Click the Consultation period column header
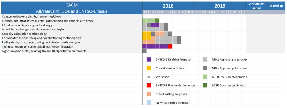Viewport: 287px width, 108px height. pos(256,6)
